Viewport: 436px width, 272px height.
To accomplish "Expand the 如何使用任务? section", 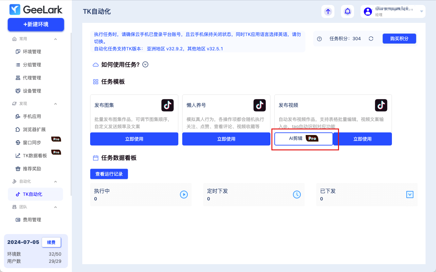I will tap(146, 64).
